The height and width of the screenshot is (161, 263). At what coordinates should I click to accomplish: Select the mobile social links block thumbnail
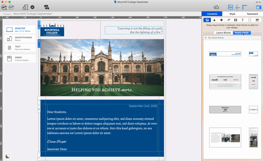(x=253, y=82)
